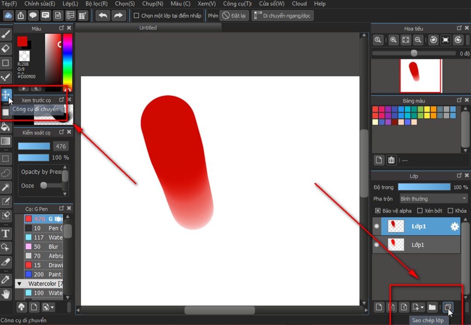
Task: Add a new layer folder
Action: coord(432,307)
